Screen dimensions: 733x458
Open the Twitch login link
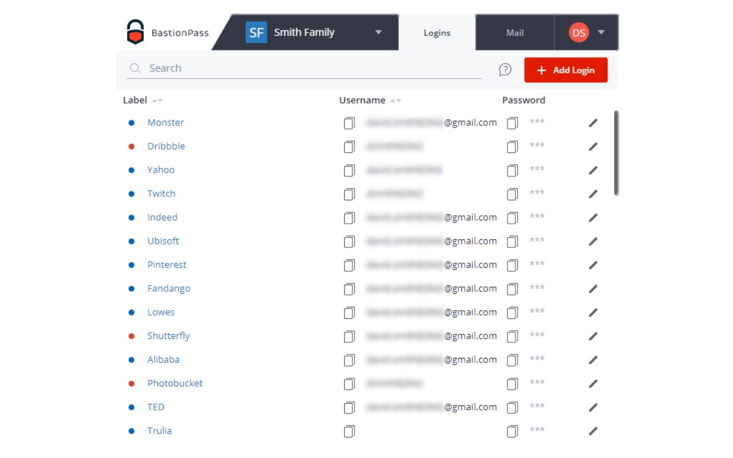pyautogui.click(x=161, y=194)
